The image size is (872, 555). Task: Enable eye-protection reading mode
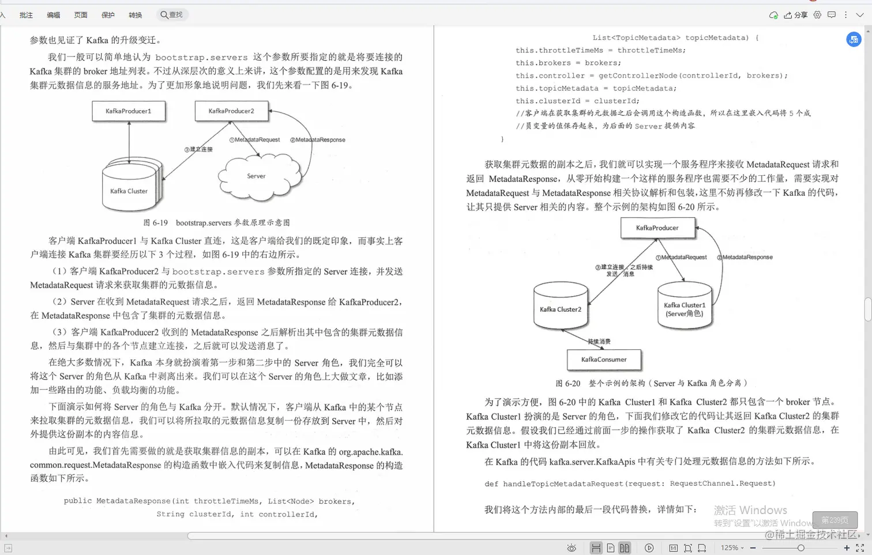572,548
